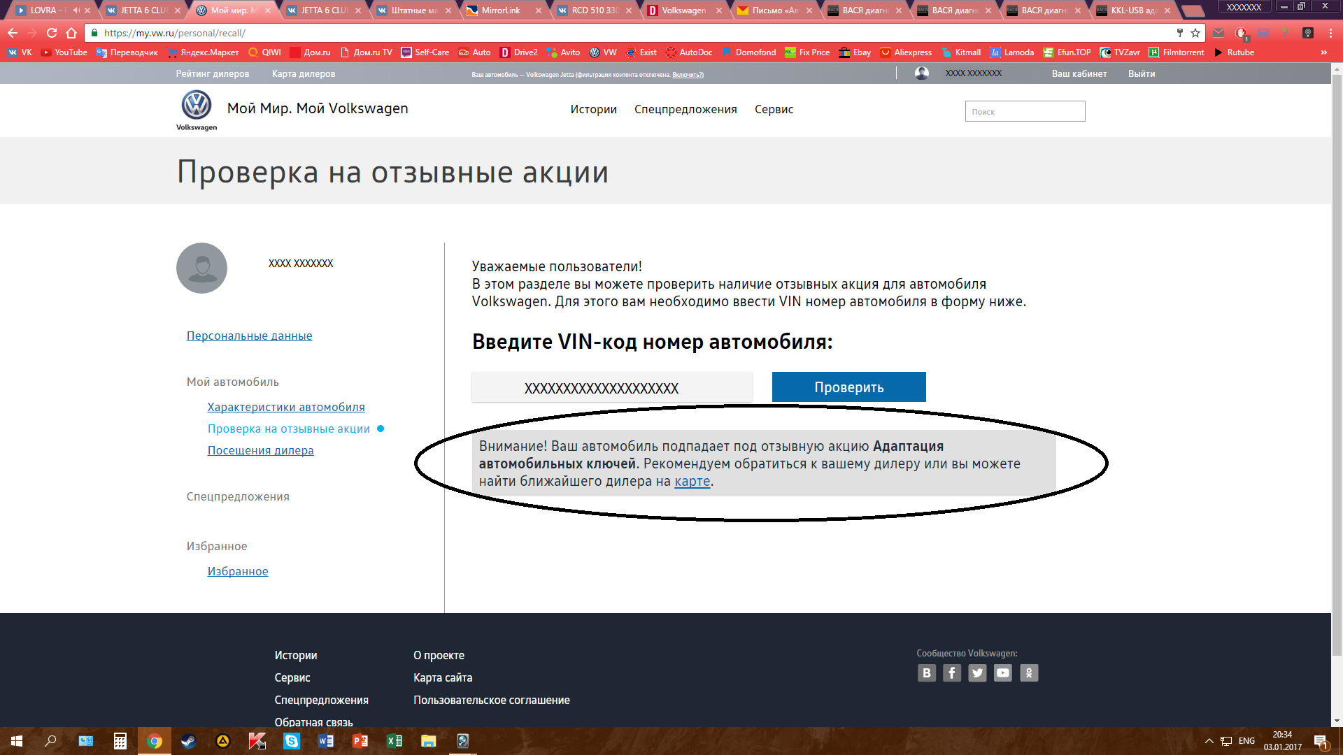
Task: Open the Facebook community icon in footer
Action: click(952, 673)
